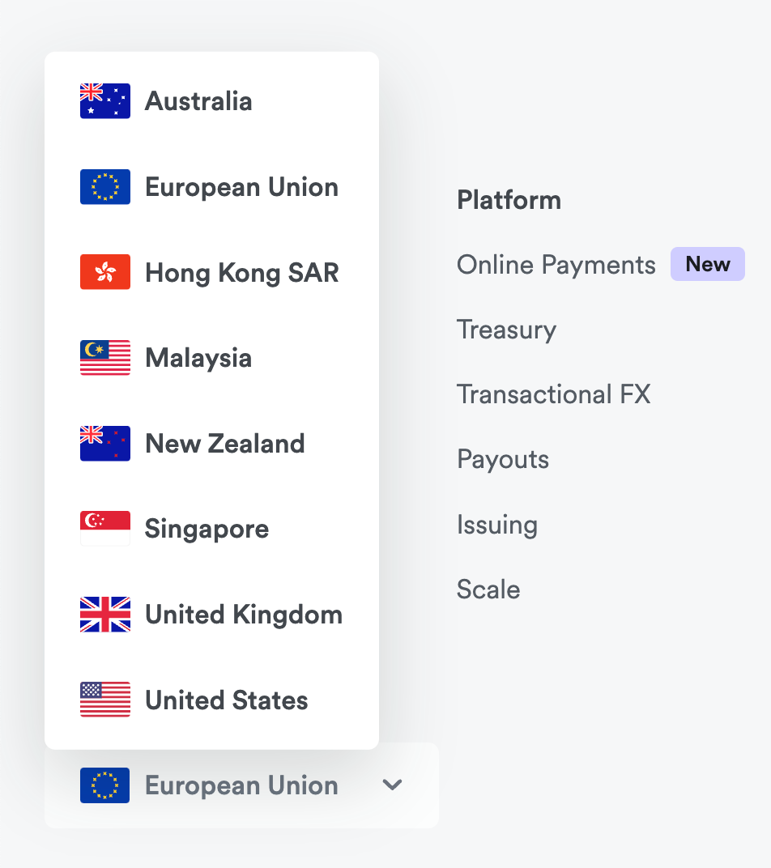The width and height of the screenshot is (771, 868).
Task: Click the New badge beside Online Payments
Action: tap(707, 265)
